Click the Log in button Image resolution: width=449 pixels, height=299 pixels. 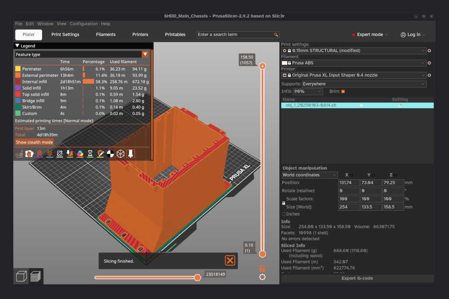413,35
